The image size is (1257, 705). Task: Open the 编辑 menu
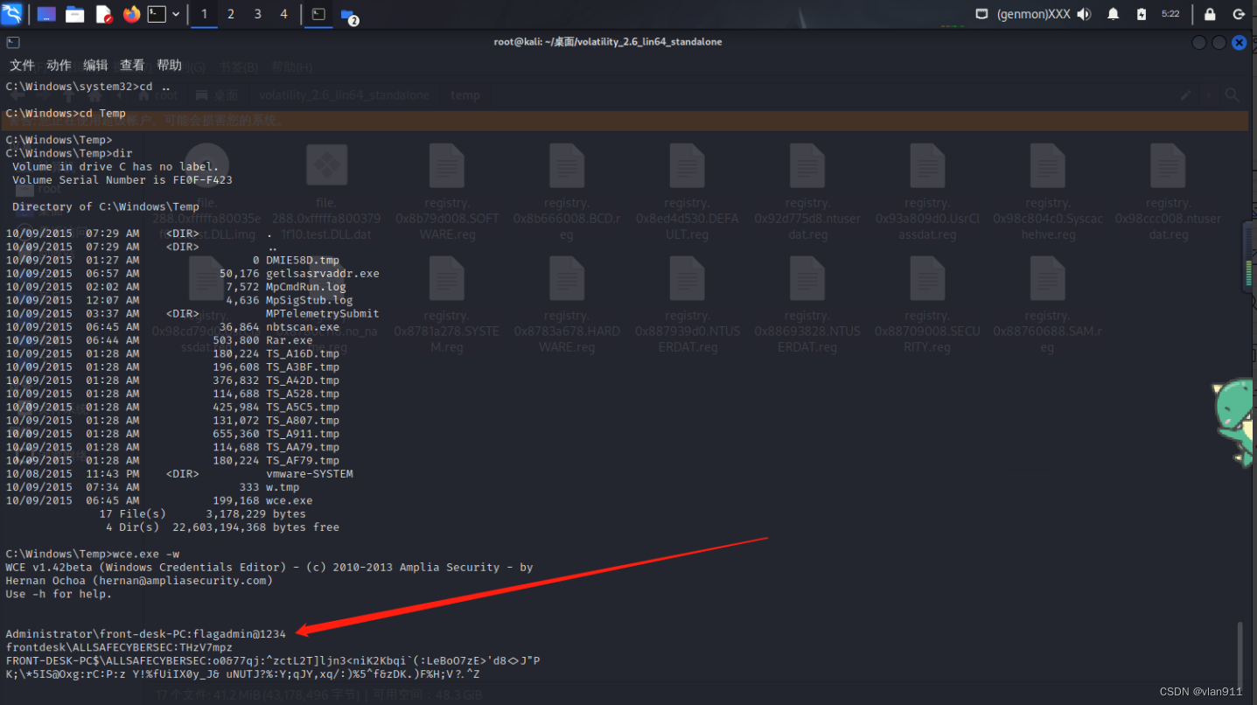(x=95, y=66)
